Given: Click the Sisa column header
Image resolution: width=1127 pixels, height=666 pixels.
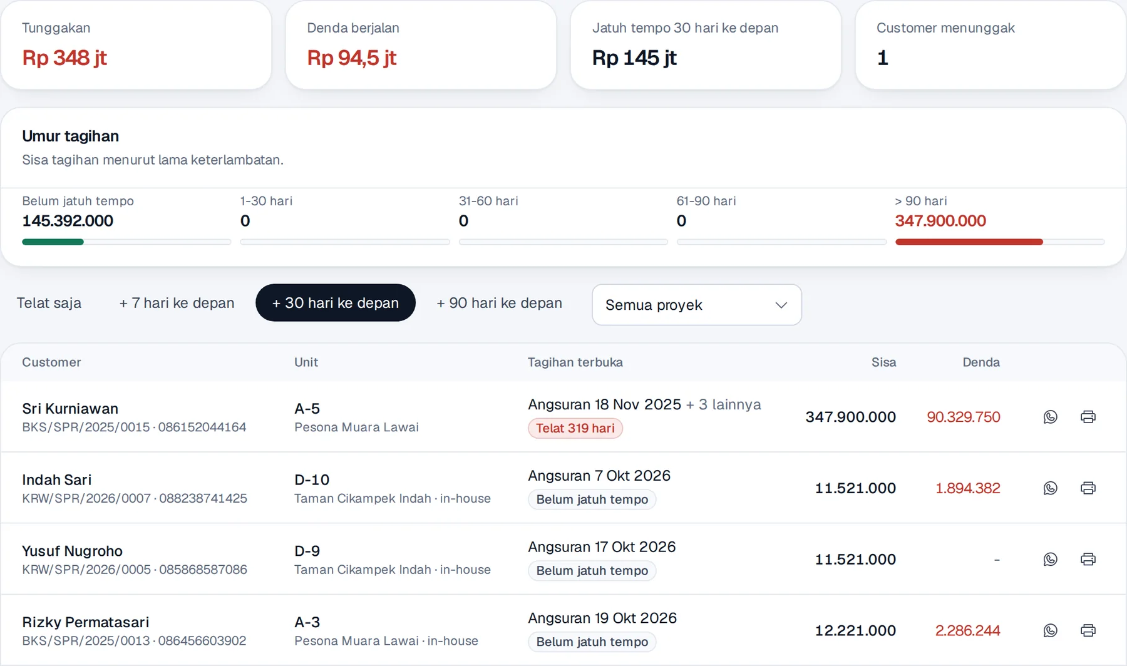Looking at the screenshot, I should (883, 362).
